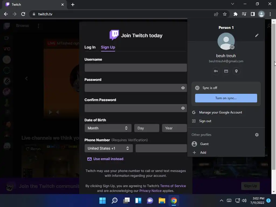Show the Confirm Password field contents
Image resolution: width=276 pixels, height=207 pixels.
pos(183,108)
